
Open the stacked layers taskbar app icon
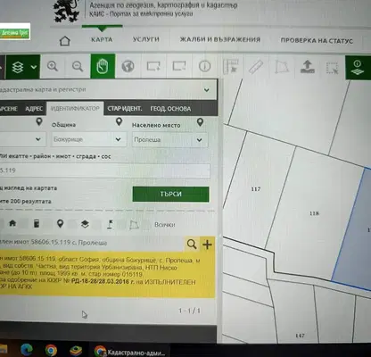(76, 350)
